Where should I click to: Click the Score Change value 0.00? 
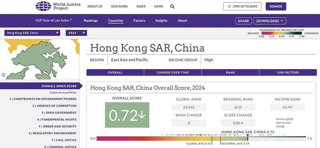(238, 123)
